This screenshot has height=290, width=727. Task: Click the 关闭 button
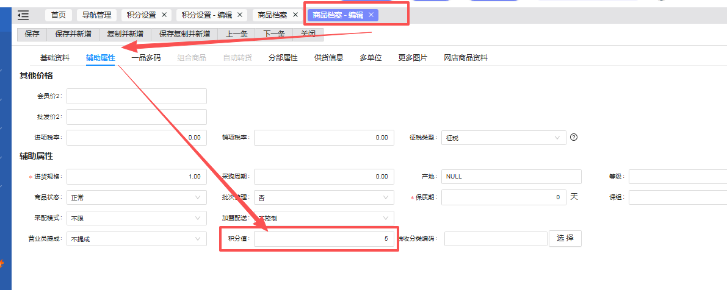pyautogui.click(x=308, y=34)
